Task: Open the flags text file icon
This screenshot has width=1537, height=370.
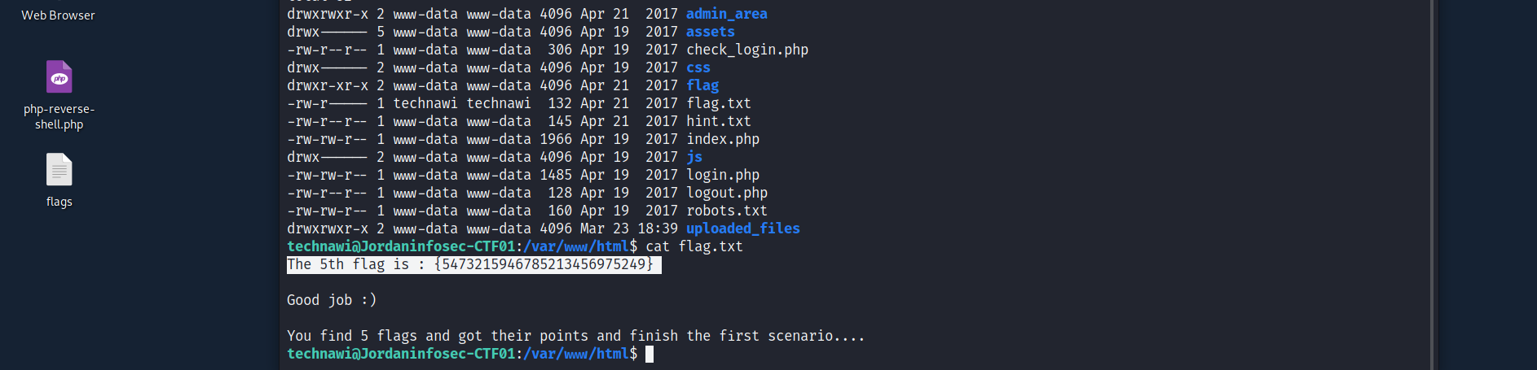Action: point(59,171)
